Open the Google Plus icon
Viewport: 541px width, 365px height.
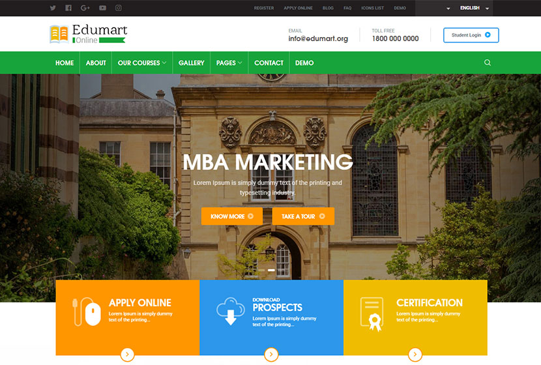pos(85,8)
